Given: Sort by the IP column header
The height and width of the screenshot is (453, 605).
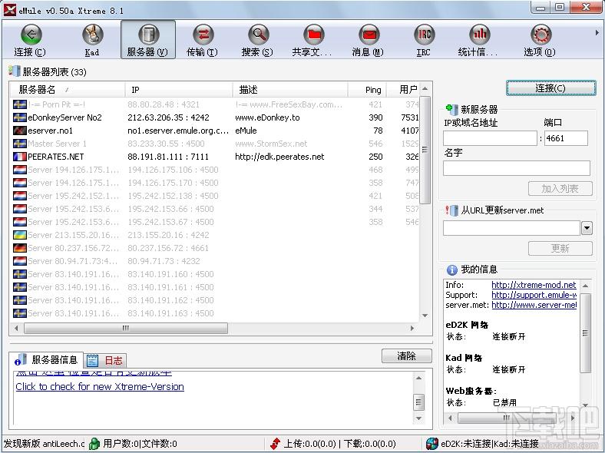Looking at the screenshot, I should [x=179, y=90].
